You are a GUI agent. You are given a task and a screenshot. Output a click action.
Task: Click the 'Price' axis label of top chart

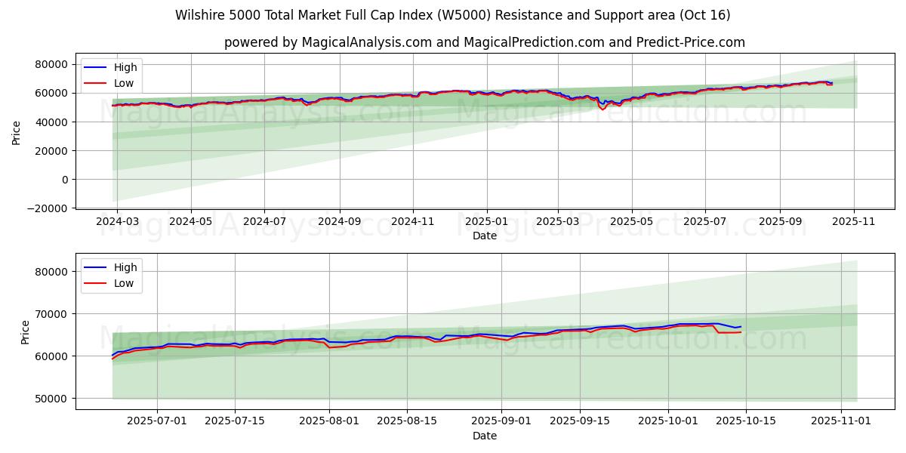(17, 132)
